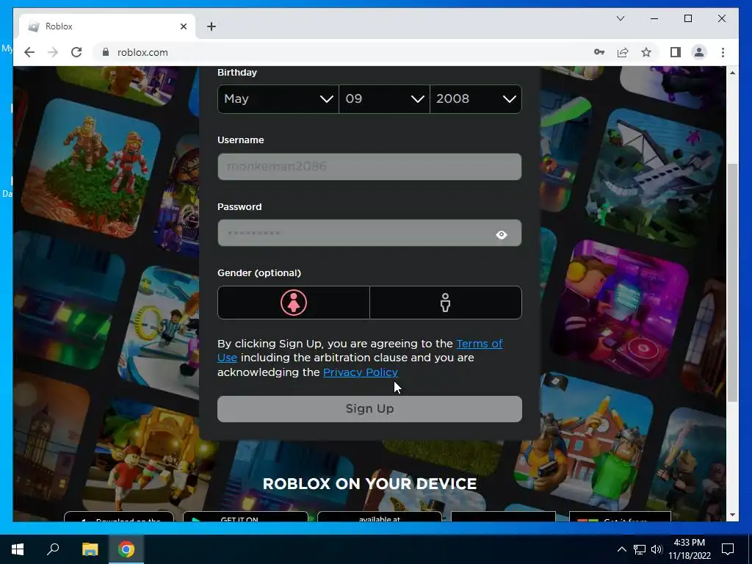Open the Privacy Policy link
This screenshot has height=564, width=752.
[x=360, y=372]
